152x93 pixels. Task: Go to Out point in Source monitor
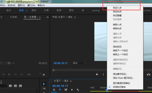22,74
